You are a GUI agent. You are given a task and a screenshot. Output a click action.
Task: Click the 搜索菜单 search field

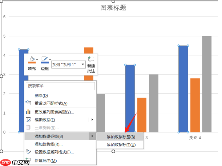[60, 86]
